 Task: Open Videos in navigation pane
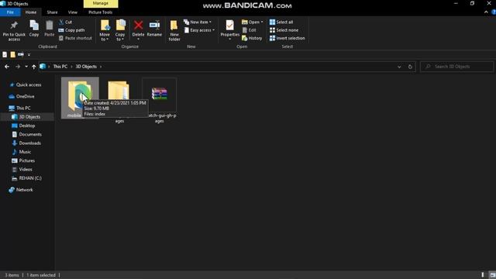26,170
